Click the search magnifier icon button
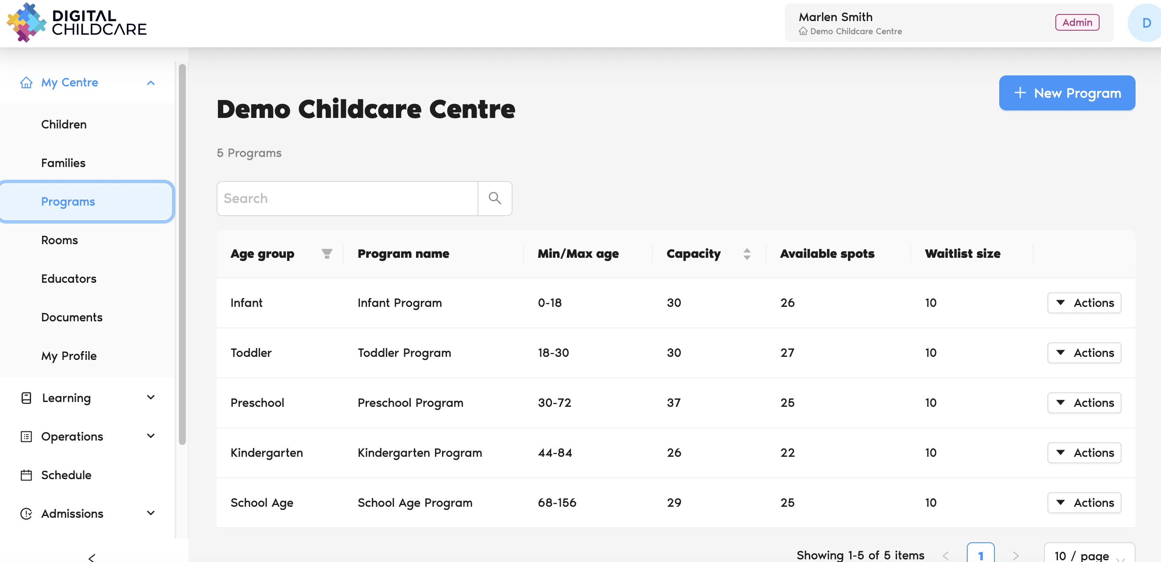Screen dimensions: 1161x562 pos(495,198)
